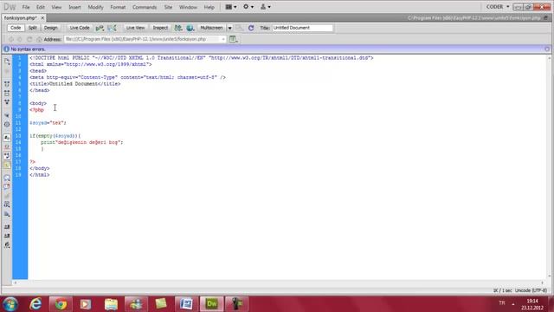Open the Site menu
Viewport: 554px width, 312px height.
point(168,7)
